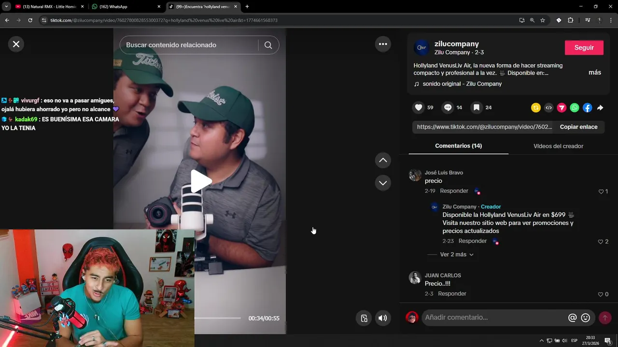Install app icon in address bar
The height and width of the screenshot is (347, 618).
point(522,20)
